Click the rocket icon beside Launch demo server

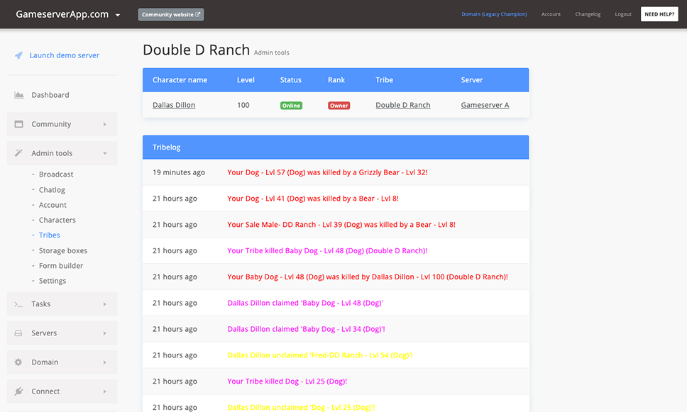coord(18,55)
